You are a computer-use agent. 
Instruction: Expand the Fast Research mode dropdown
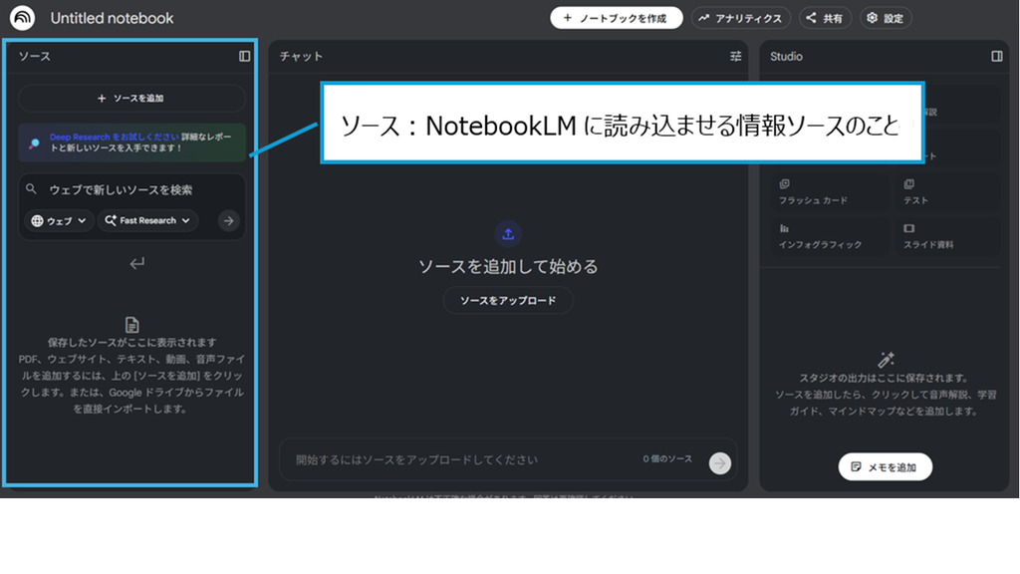pos(147,220)
